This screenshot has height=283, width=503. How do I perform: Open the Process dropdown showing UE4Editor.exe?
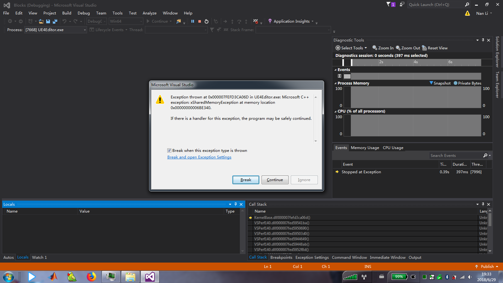click(x=84, y=30)
